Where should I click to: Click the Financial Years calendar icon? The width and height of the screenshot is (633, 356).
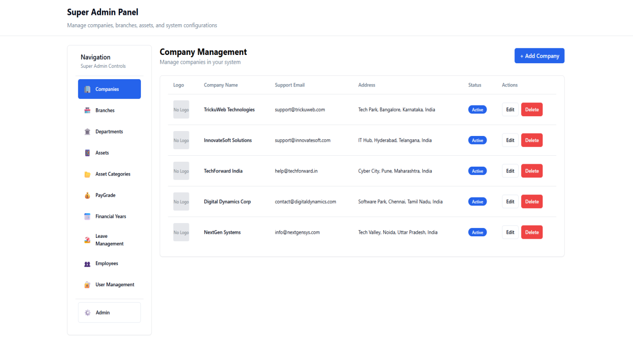(x=88, y=217)
